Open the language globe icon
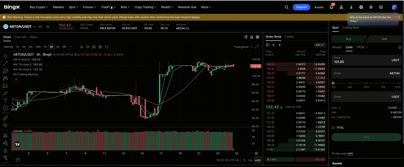The width and height of the screenshot is (404, 167). pos(361,7)
